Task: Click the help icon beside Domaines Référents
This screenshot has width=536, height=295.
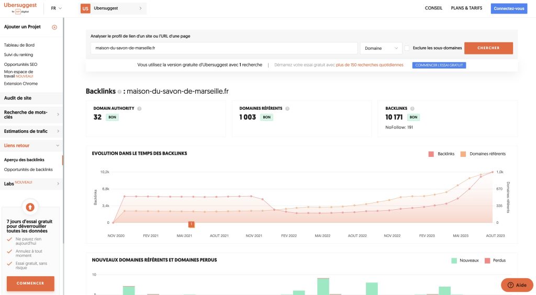Action: 287,109
